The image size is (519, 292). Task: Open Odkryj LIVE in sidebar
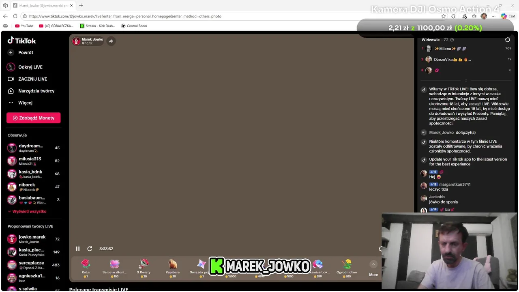(30, 67)
